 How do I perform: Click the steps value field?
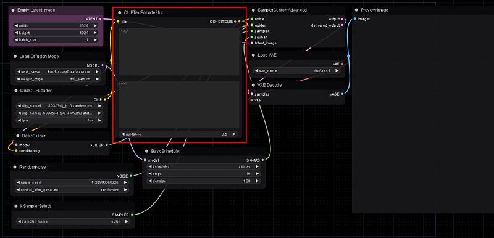(x=204, y=173)
